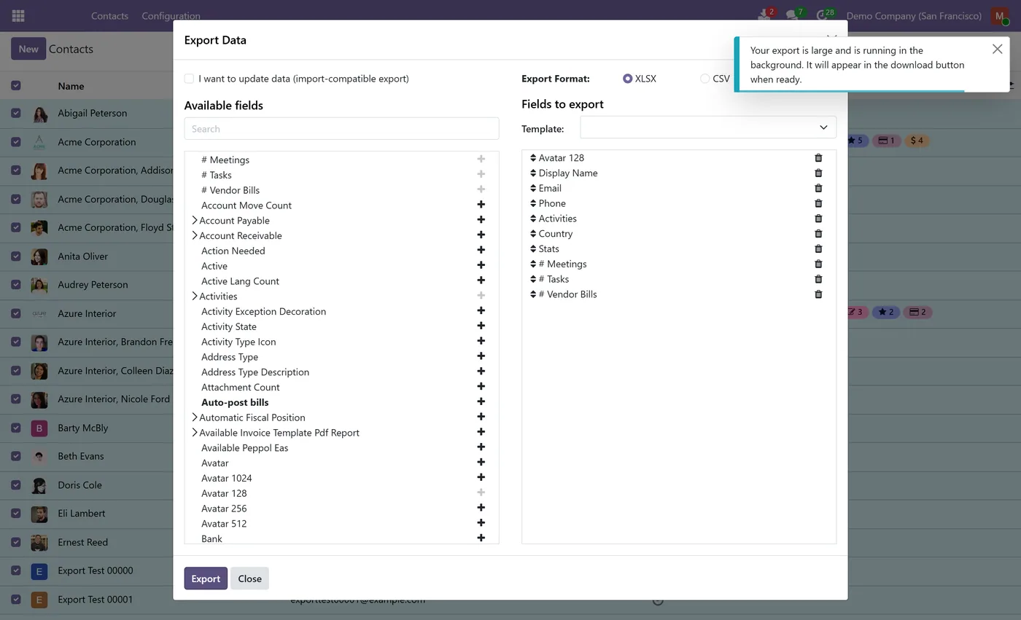Add Bank field with plus icon
This screenshot has width=1021, height=620.
(x=481, y=538)
